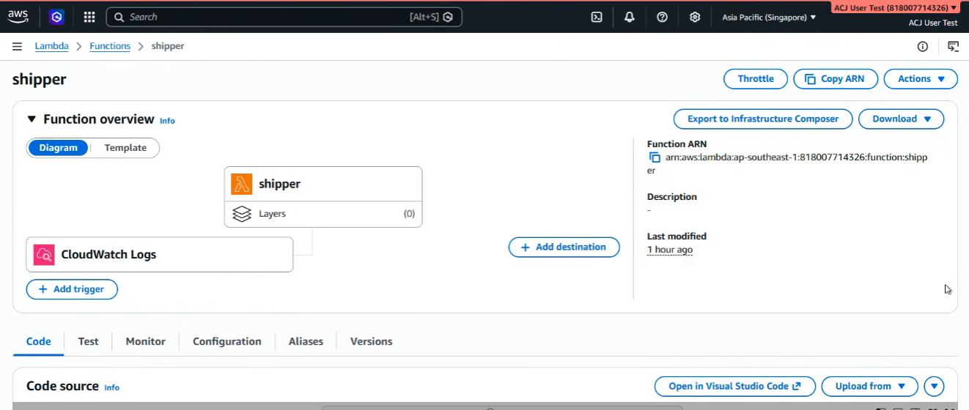Open the ACJ User Test account menu
The height and width of the screenshot is (410, 969).
(896, 7)
